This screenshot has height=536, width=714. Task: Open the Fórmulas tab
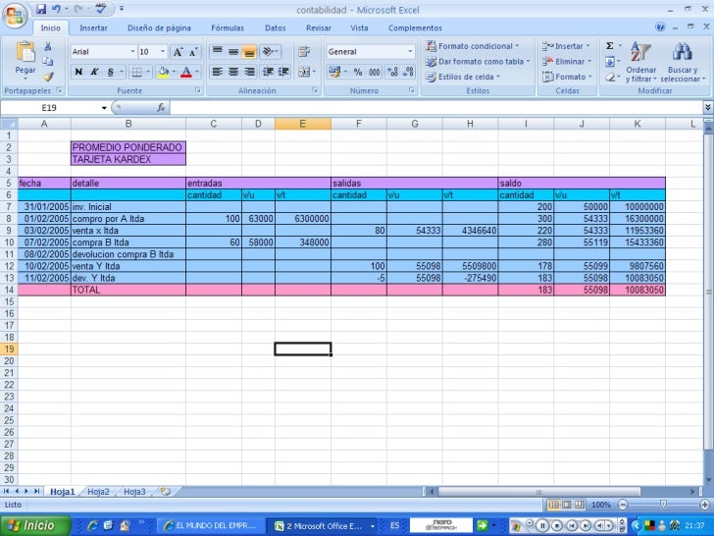coord(228,27)
